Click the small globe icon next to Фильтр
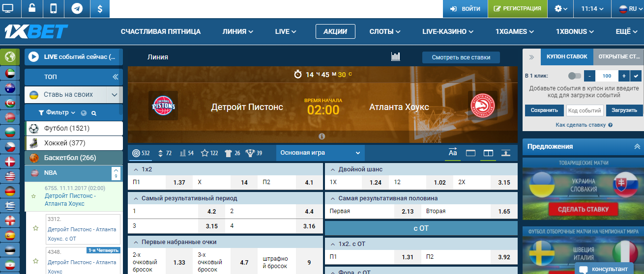Viewport: 644px width, 274px height. point(84,113)
